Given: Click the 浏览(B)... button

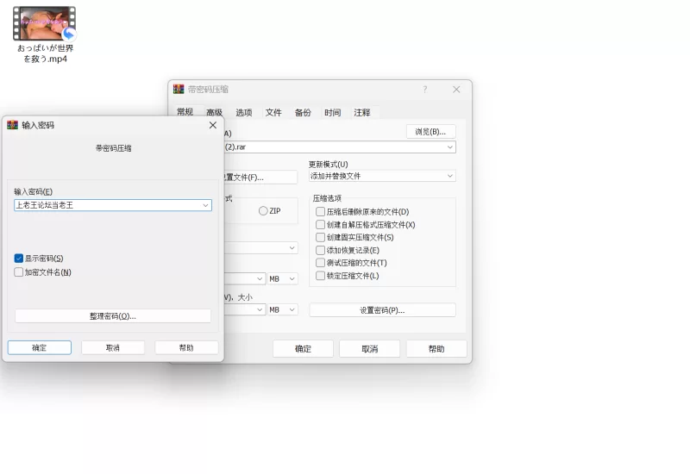Looking at the screenshot, I should click(430, 132).
